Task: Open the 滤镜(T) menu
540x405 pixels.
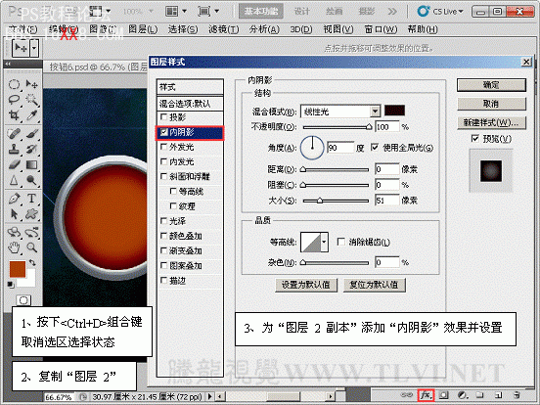Action: pyautogui.click(x=223, y=29)
